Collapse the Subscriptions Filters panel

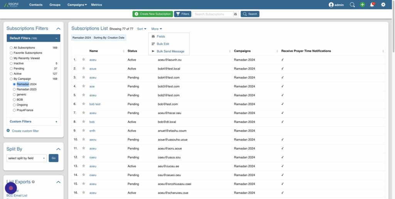pyautogui.click(x=58, y=29)
